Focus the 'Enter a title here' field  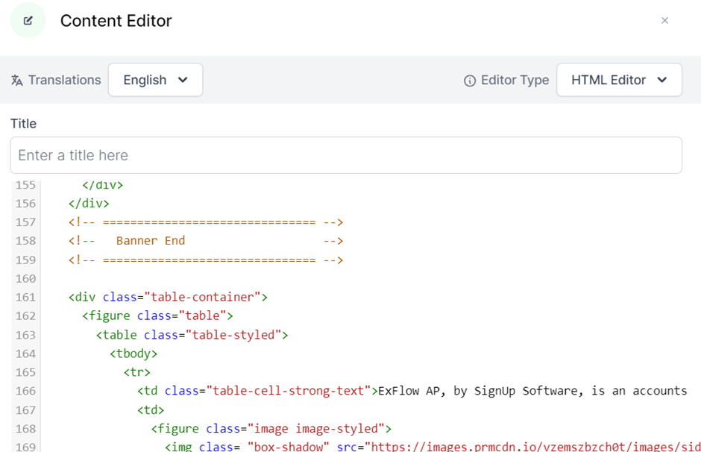point(346,155)
